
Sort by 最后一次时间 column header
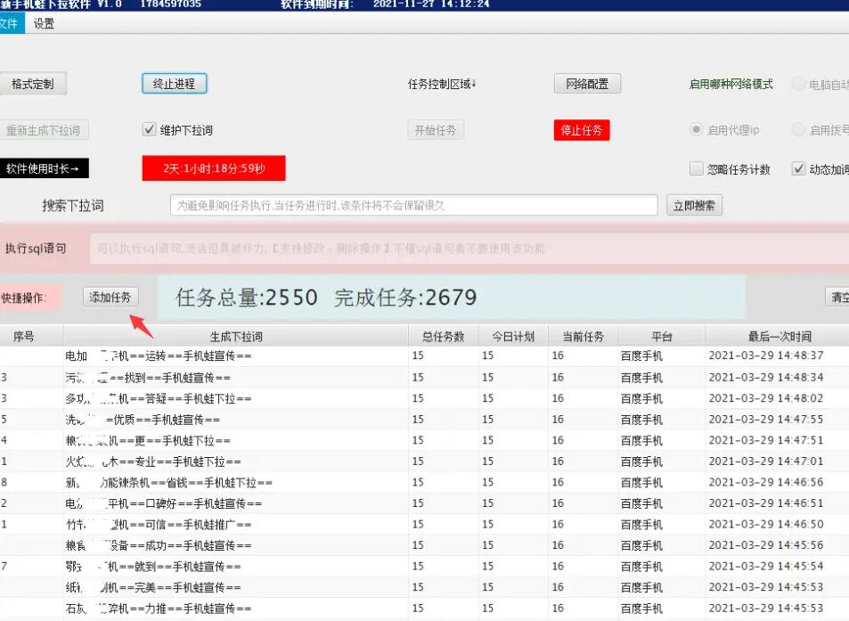(779, 337)
